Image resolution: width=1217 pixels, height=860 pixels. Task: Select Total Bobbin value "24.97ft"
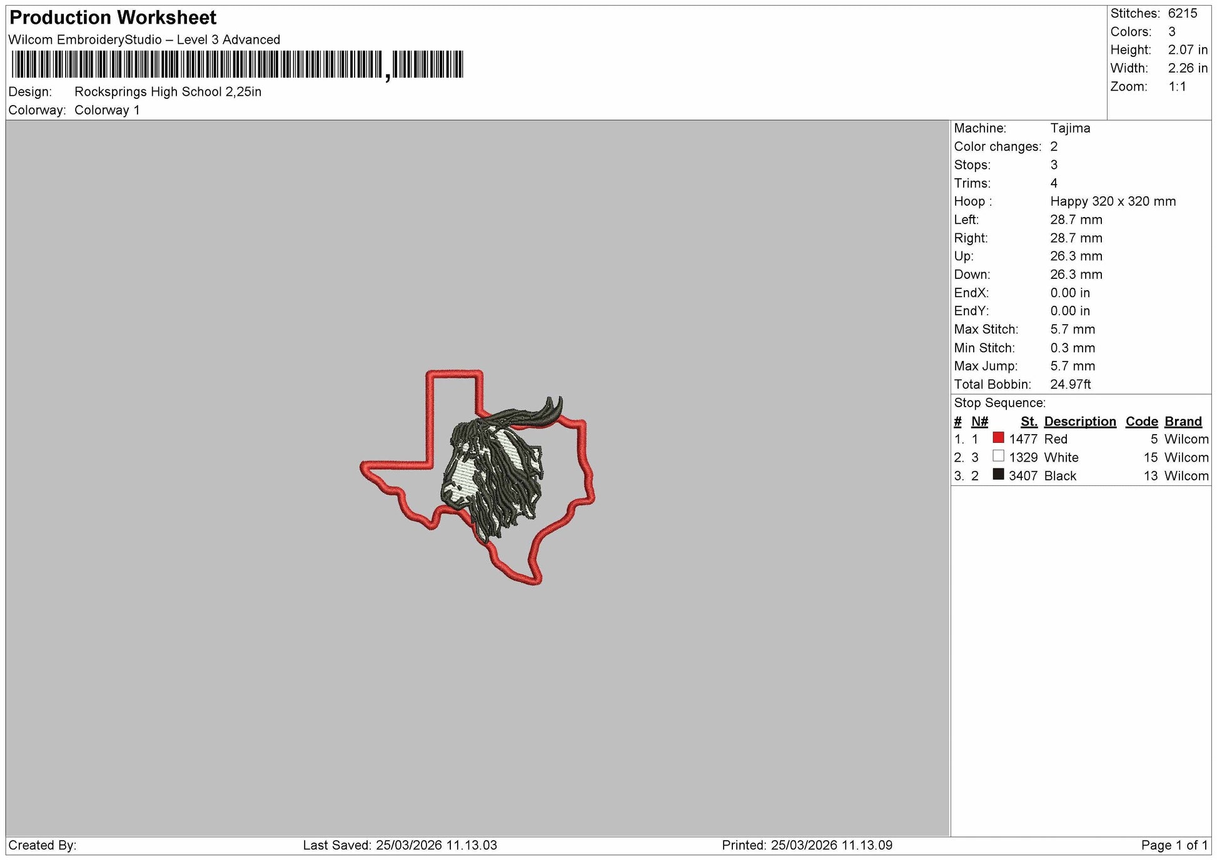1071,385
